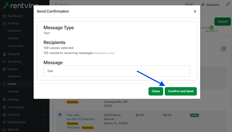Click the Property building icon
Screen dimensions: 232x132
pos(4,54)
